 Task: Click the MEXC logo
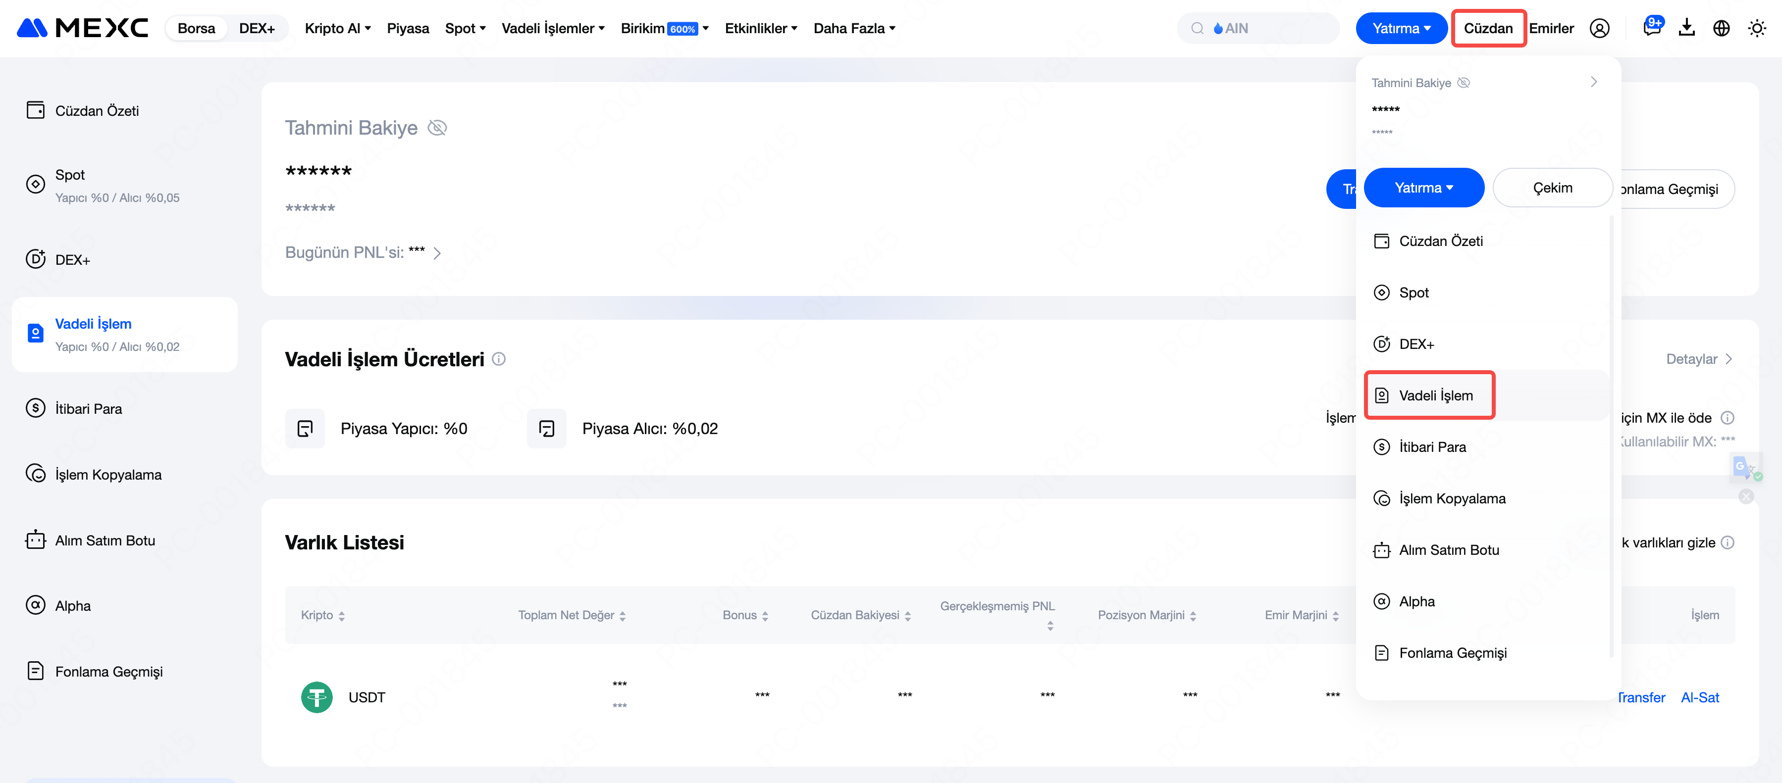[x=82, y=28]
